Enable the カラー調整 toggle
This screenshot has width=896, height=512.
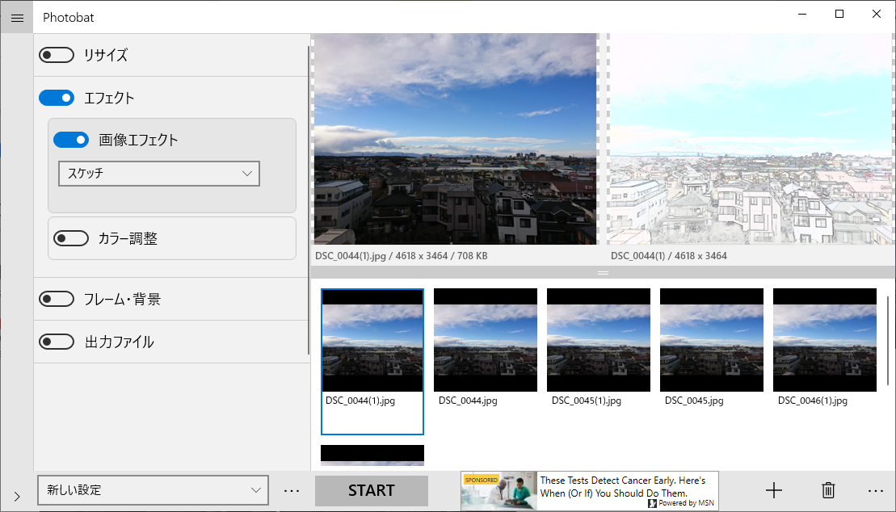pyautogui.click(x=71, y=238)
